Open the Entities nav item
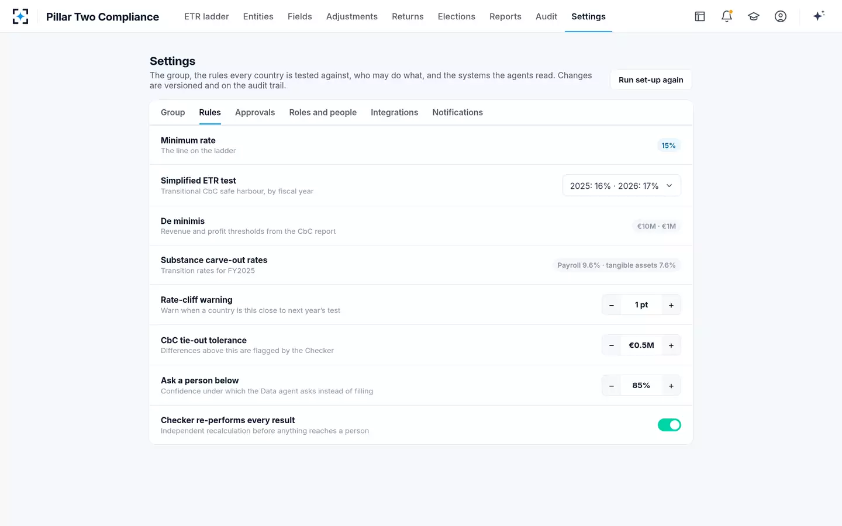Screen dimensions: 842x526 pyautogui.click(x=258, y=16)
